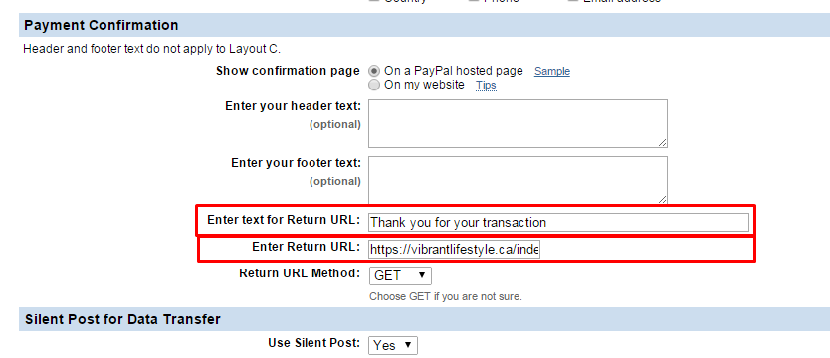Open the Tips link beside On my website
The image size is (830, 358).
pos(486,85)
